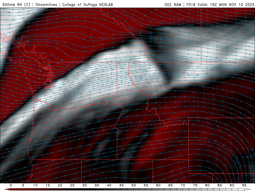Click the "50" value on color scale
This screenshot has height=191, width=255.
click(134, 185)
